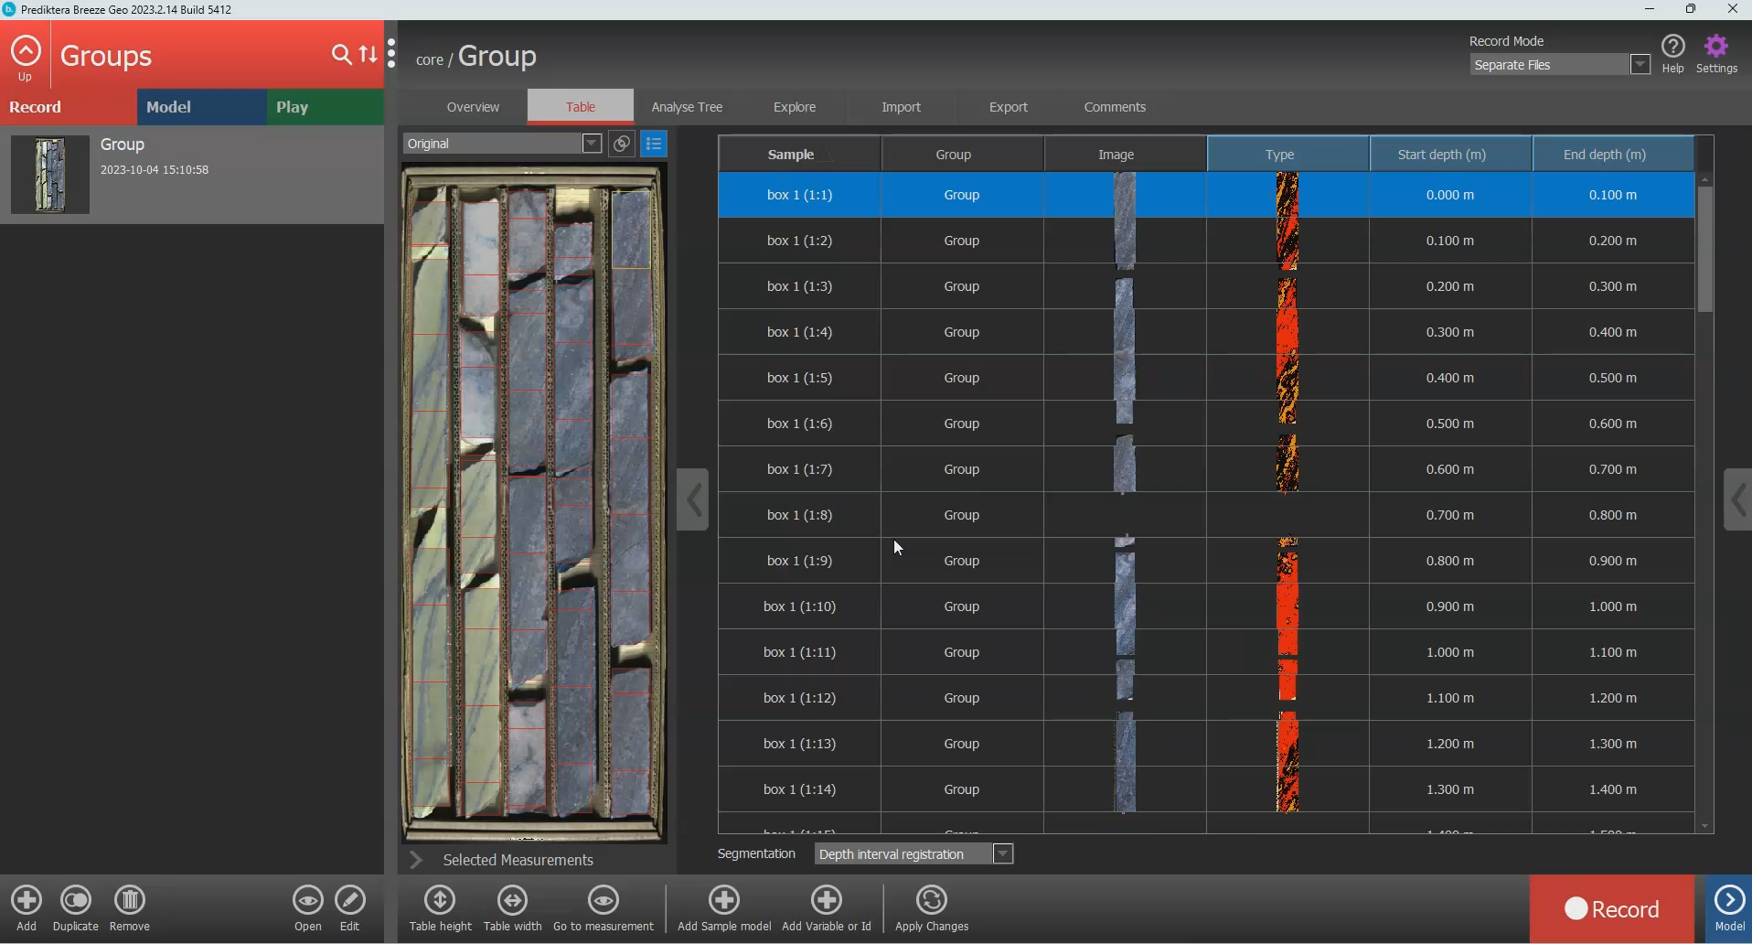Click the sort arrows icon

[x=369, y=55]
